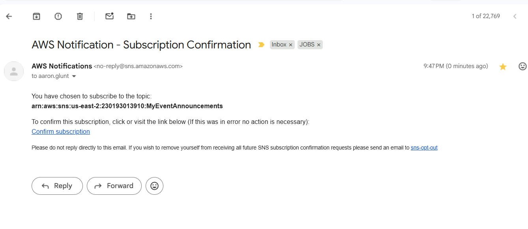Archive this email
Image resolution: width=528 pixels, height=229 pixels.
point(36,16)
